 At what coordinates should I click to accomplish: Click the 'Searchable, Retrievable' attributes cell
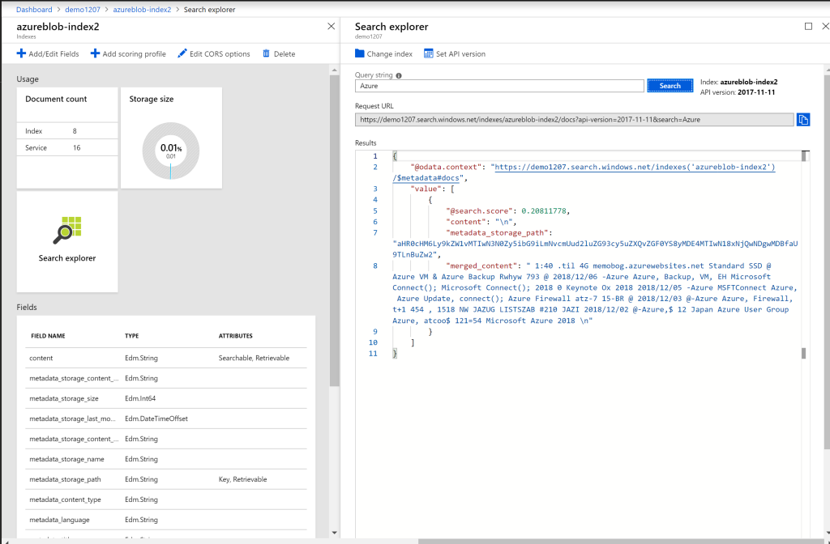[254, 358]
